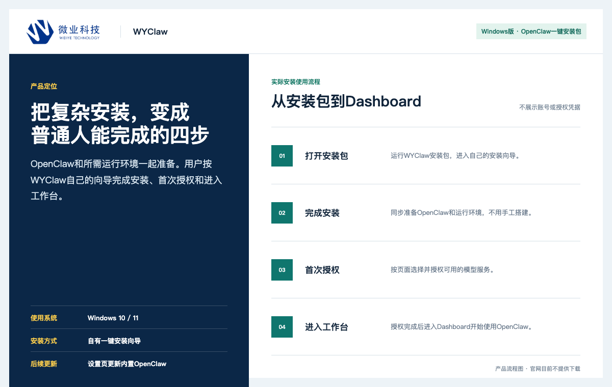The height and width of the screenshot is (387, 612).
Task: Click the 实际安装使用流程 label
Action: coord(296,82)
